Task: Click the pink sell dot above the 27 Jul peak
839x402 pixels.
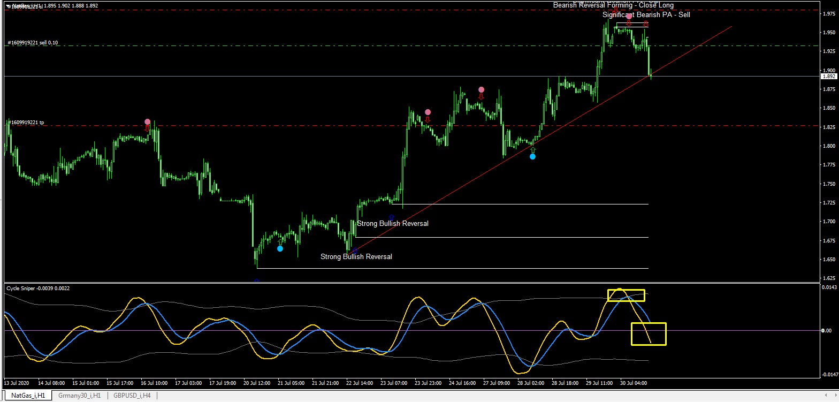Action: (481, 90)
